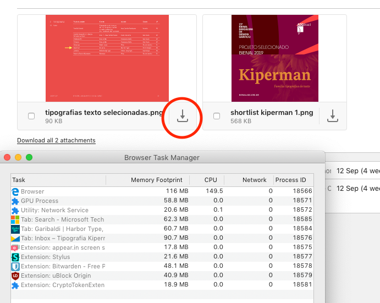The image size is (380, 303).
Task: Select appear.in extension icon
Action: click(15, 247)
